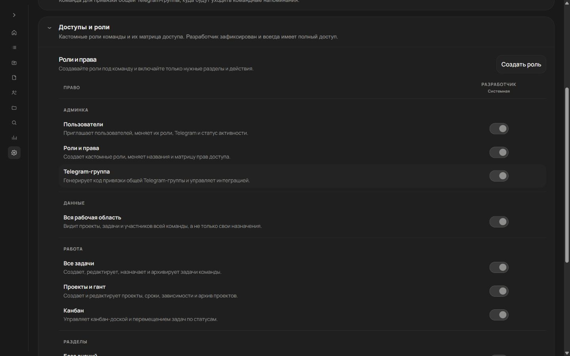Click the magnifier search icon in the sidebar

click(x=14, y=123)
